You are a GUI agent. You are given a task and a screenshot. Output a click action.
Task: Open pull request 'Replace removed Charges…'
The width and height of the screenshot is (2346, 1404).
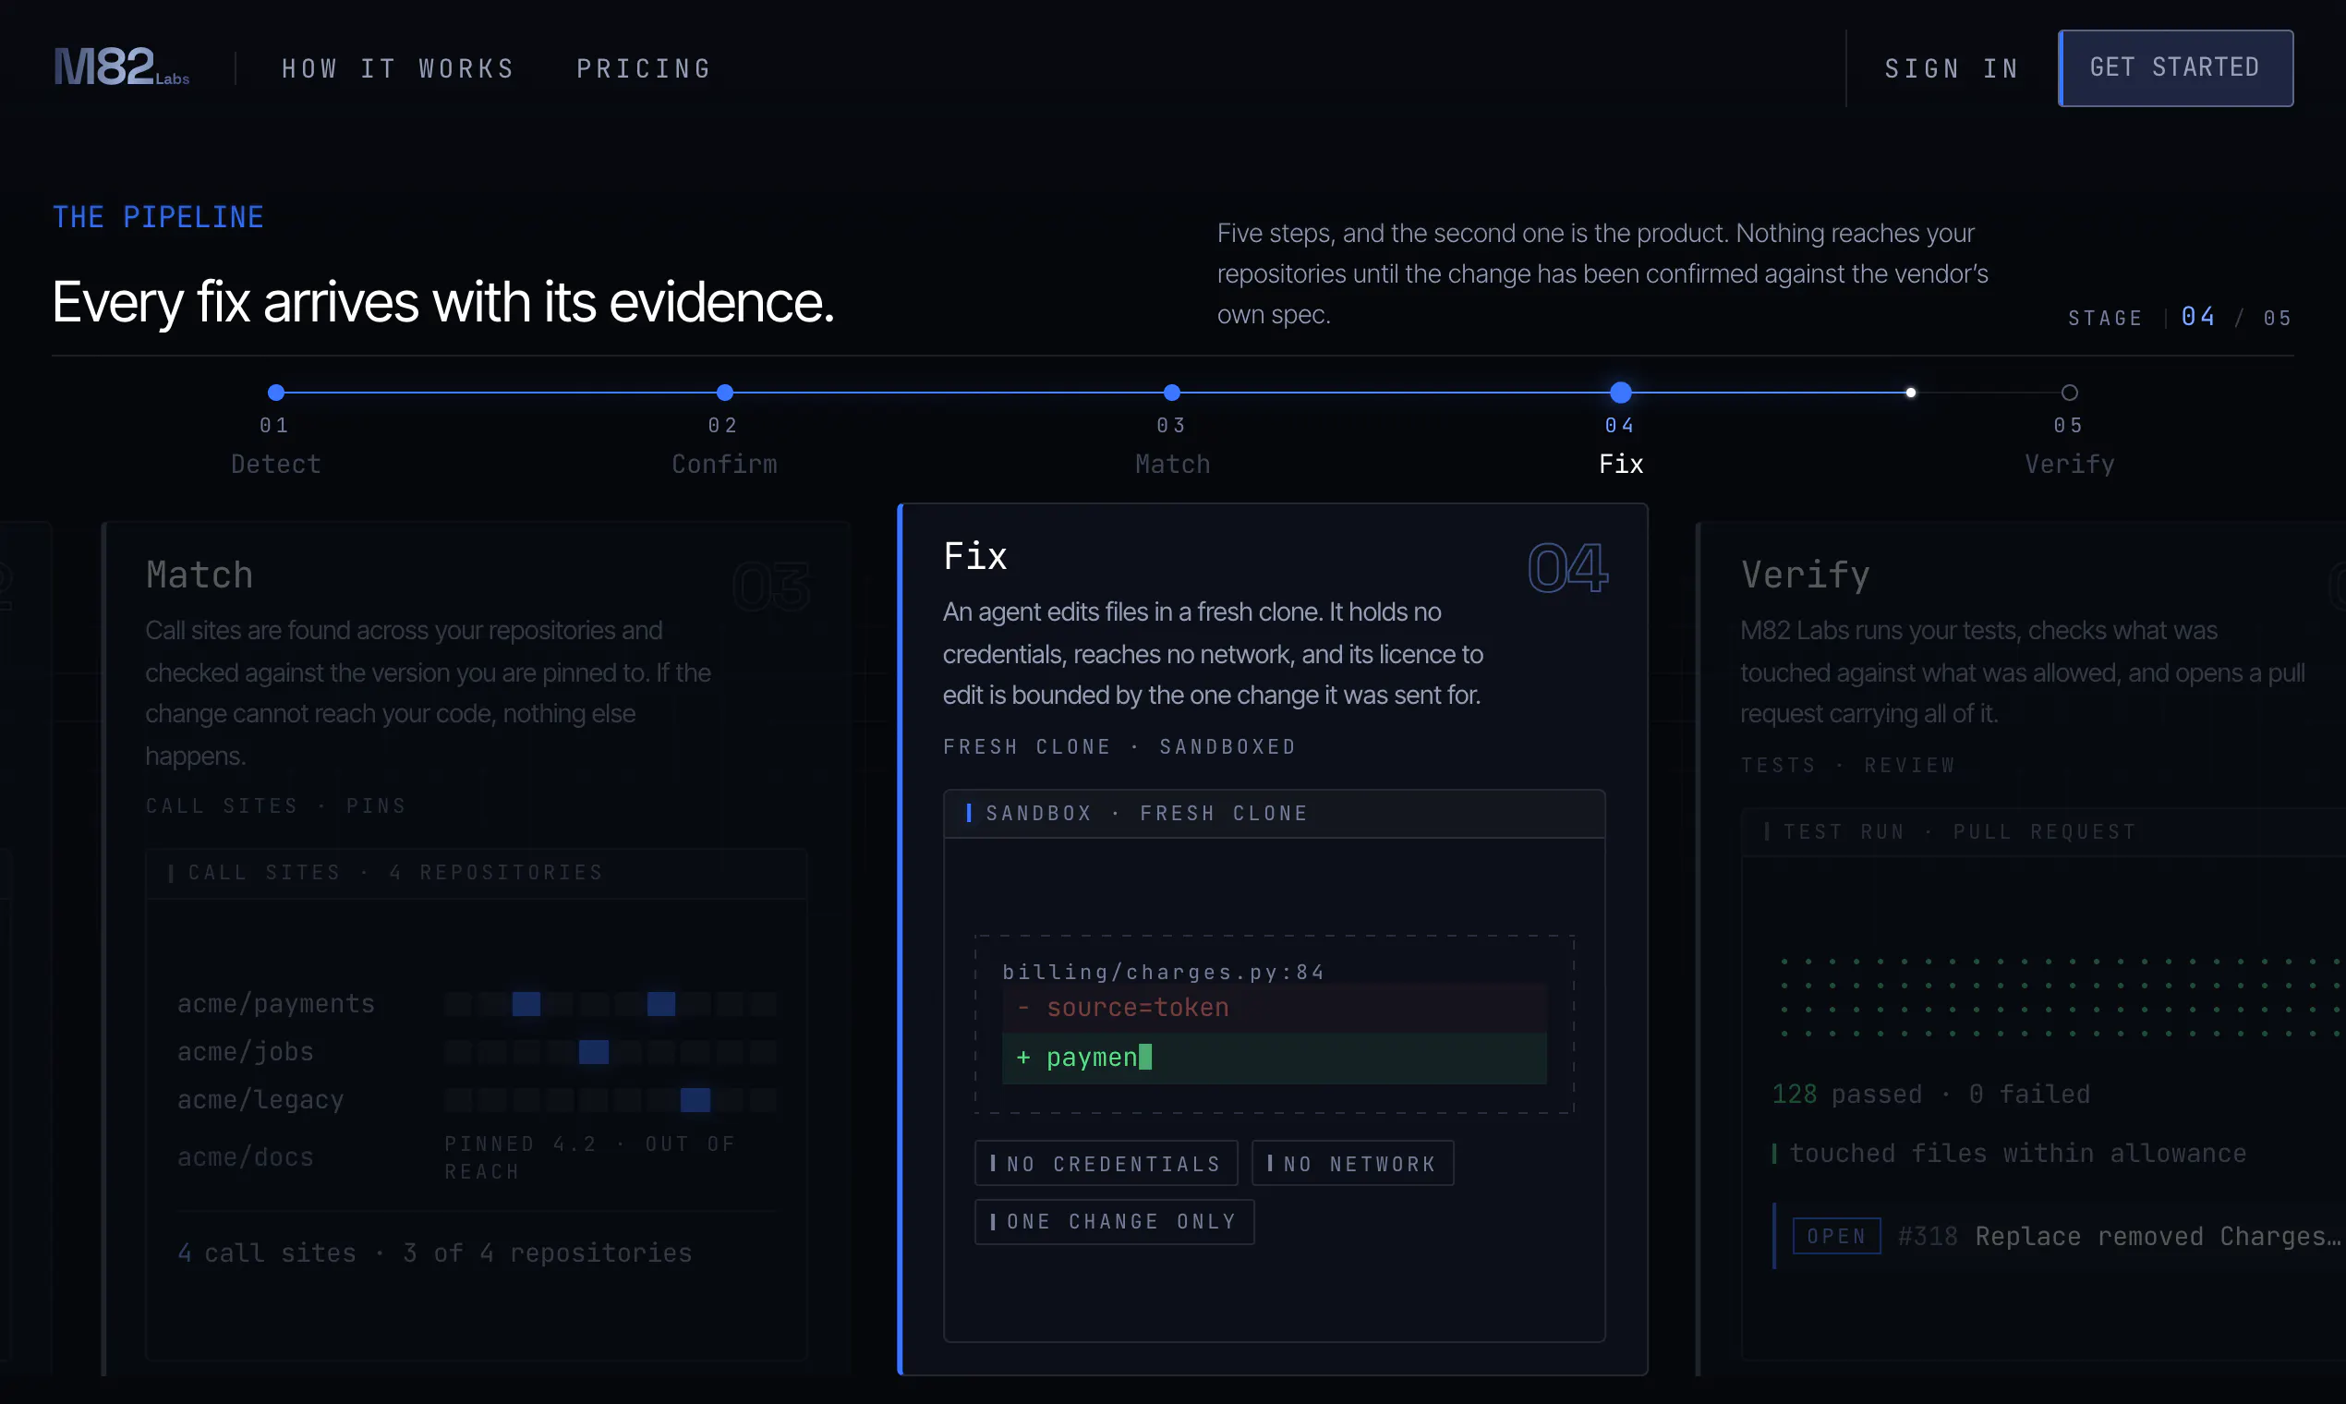pyautogui.click(x=2158, y=1237)
